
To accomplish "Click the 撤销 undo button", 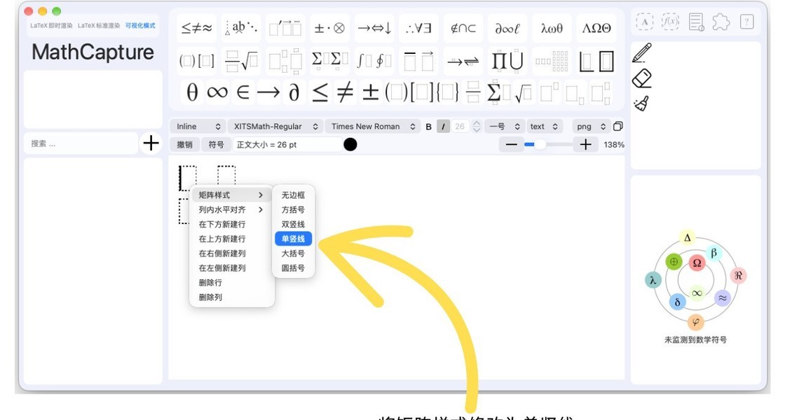I will click(185, 144).
